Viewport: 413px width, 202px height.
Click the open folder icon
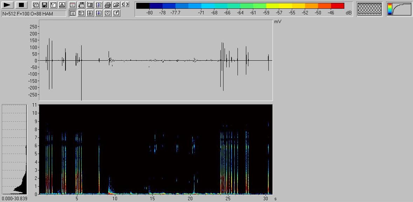(116, 5)
